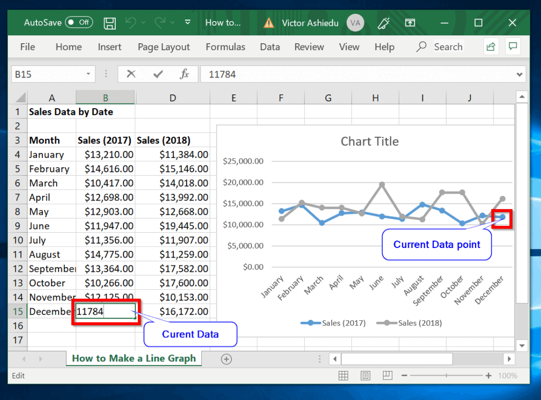Click the zoom in plus button
Image resolution: width=541 pixels, height=400 pixels.
point(488,376)
